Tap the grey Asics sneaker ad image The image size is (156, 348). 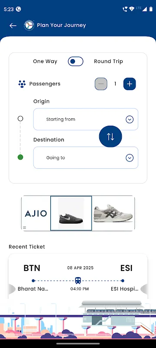[113, 213]
